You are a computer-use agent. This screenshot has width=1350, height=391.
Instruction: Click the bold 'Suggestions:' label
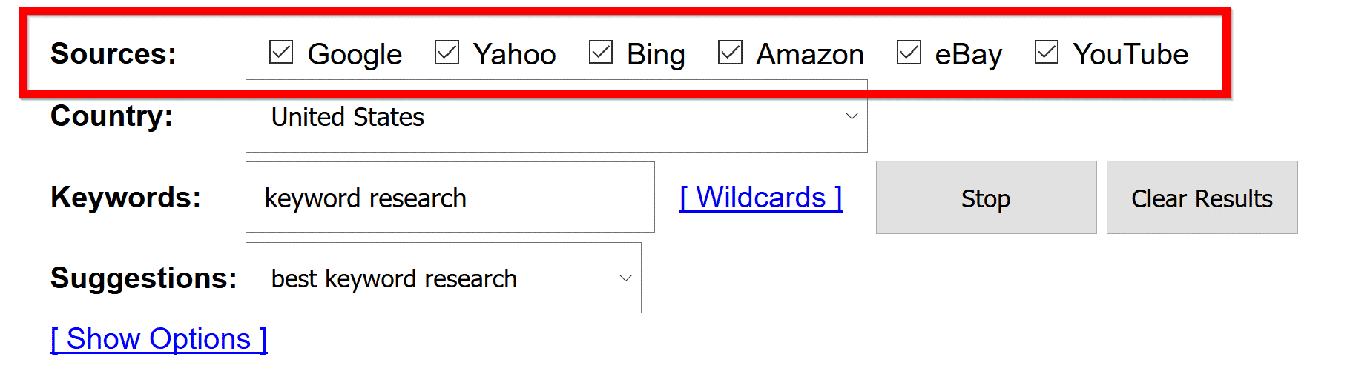[x=143, y=278]
